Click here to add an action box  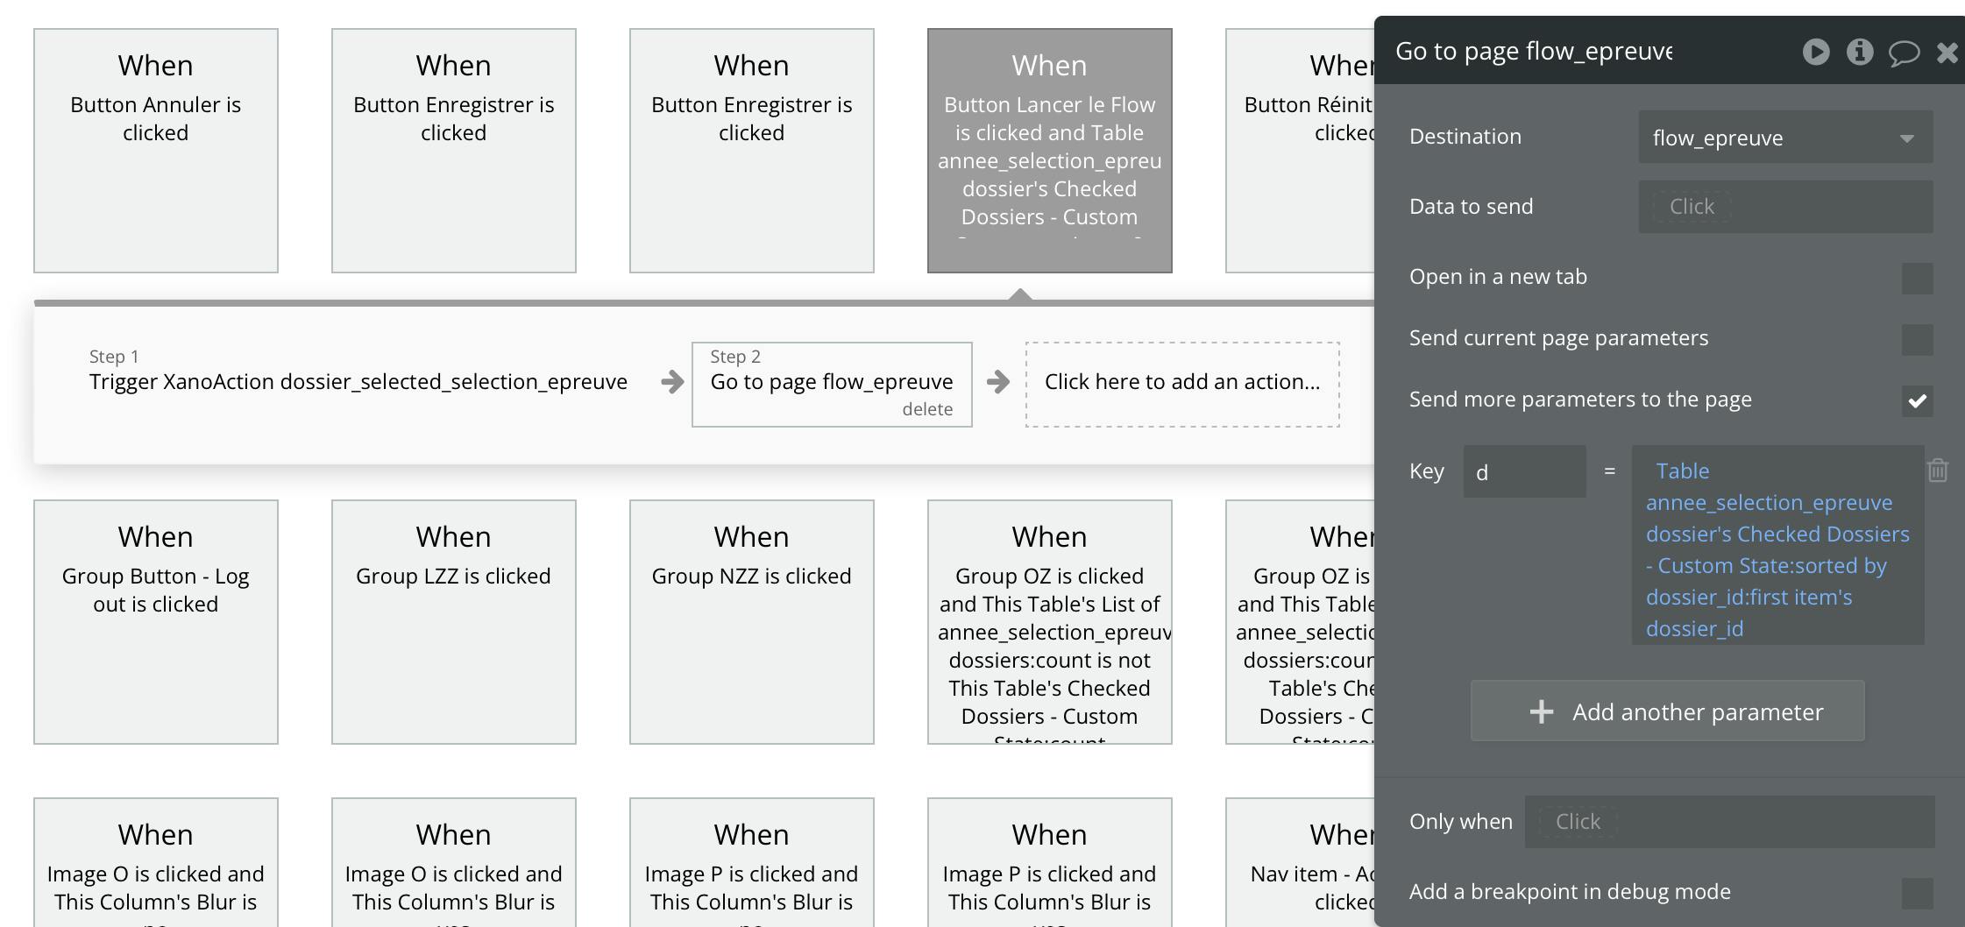1182,385
